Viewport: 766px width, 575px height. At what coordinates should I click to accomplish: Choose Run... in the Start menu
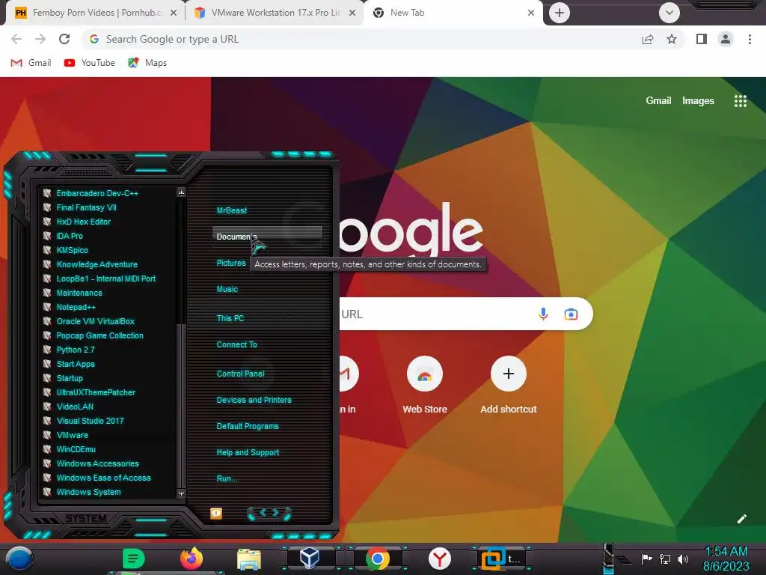coord(227,478)
